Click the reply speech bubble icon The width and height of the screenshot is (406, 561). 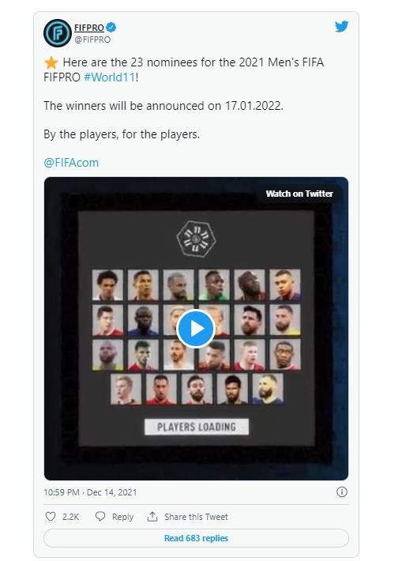(100, 516)
